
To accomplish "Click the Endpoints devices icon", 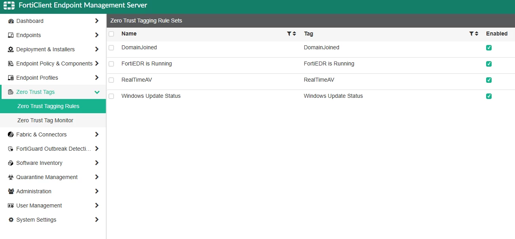I will point(11,35).
